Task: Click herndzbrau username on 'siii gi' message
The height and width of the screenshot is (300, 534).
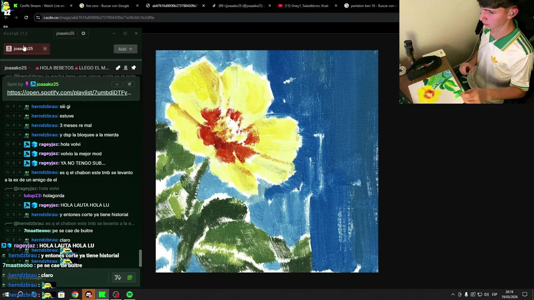Action: point(45,107)
